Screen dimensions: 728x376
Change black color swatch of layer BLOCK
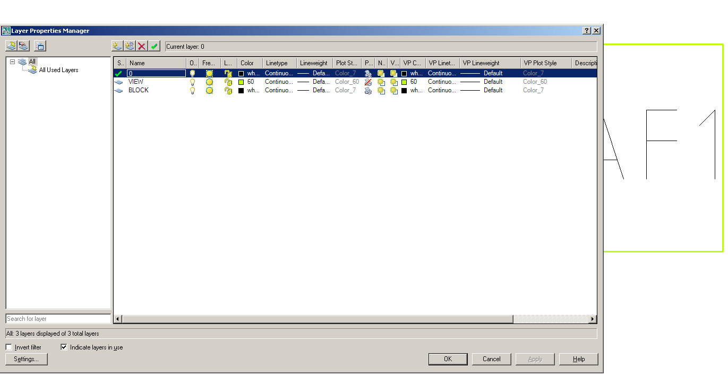pyautogui.click(x=242, y=91)
